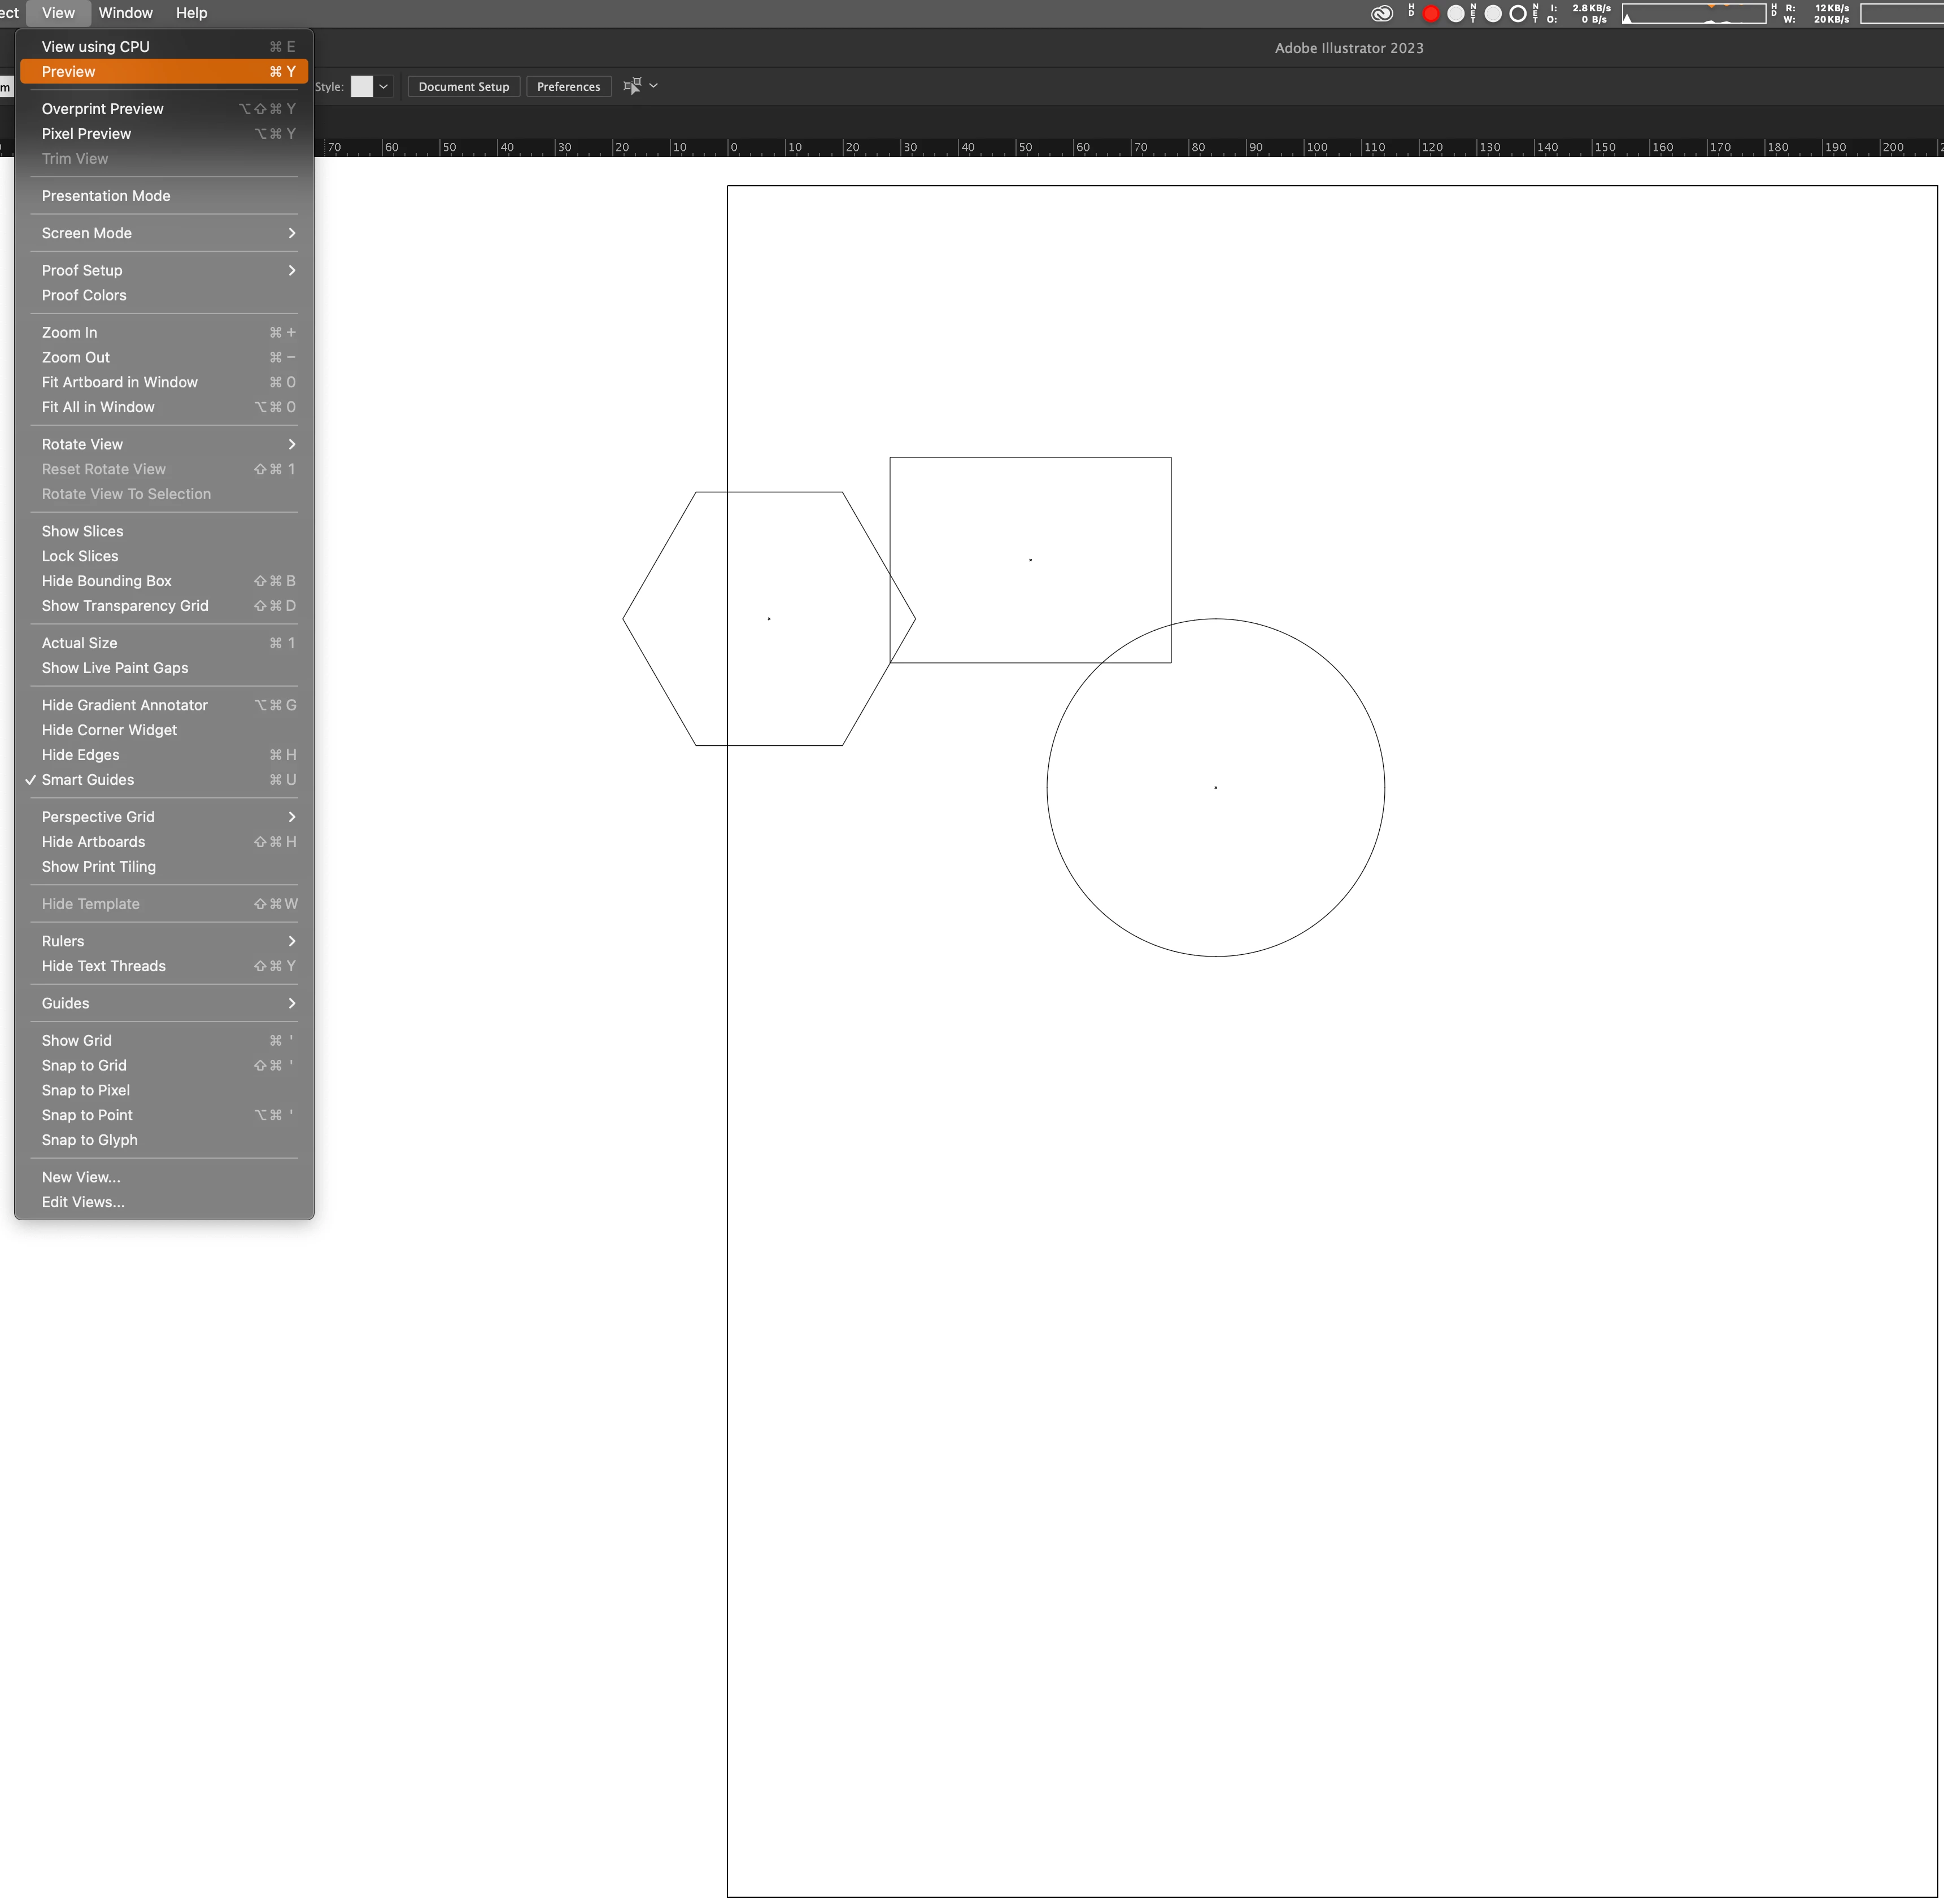Click the red recording indicator icon
The height and width of the screenshot is (1904, 1944).
1431,13
